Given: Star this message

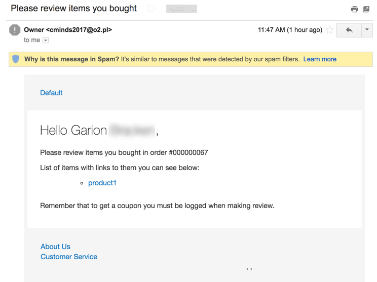Looking at the screenshot, I should coord(330,30).
